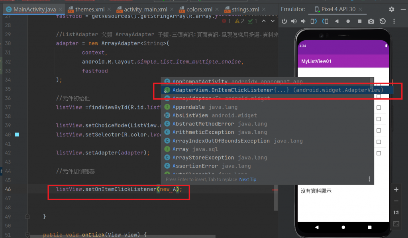The width and height of the screenshot is (408, 238).
Task: Click the MyListView01 app title bar
Action: coord(343,61)
